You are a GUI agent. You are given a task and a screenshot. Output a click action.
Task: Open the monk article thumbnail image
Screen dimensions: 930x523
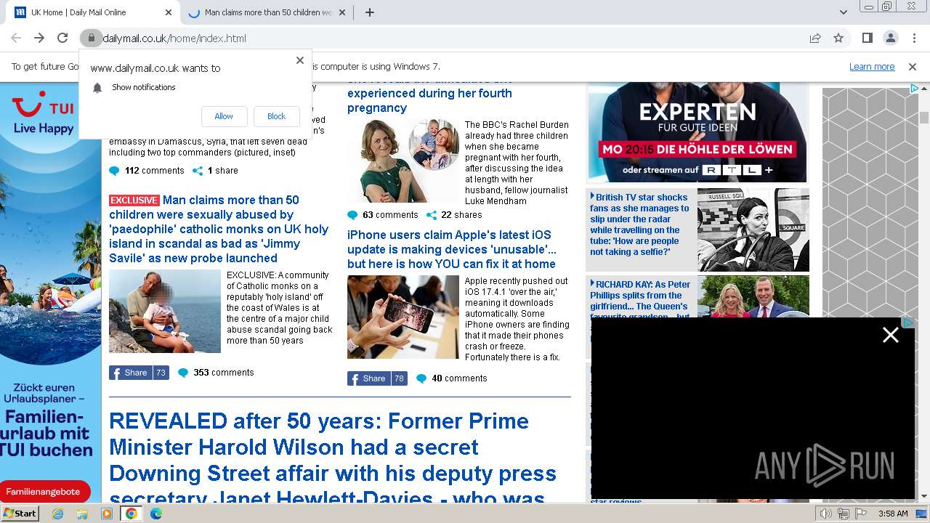(x=165, y=312)
